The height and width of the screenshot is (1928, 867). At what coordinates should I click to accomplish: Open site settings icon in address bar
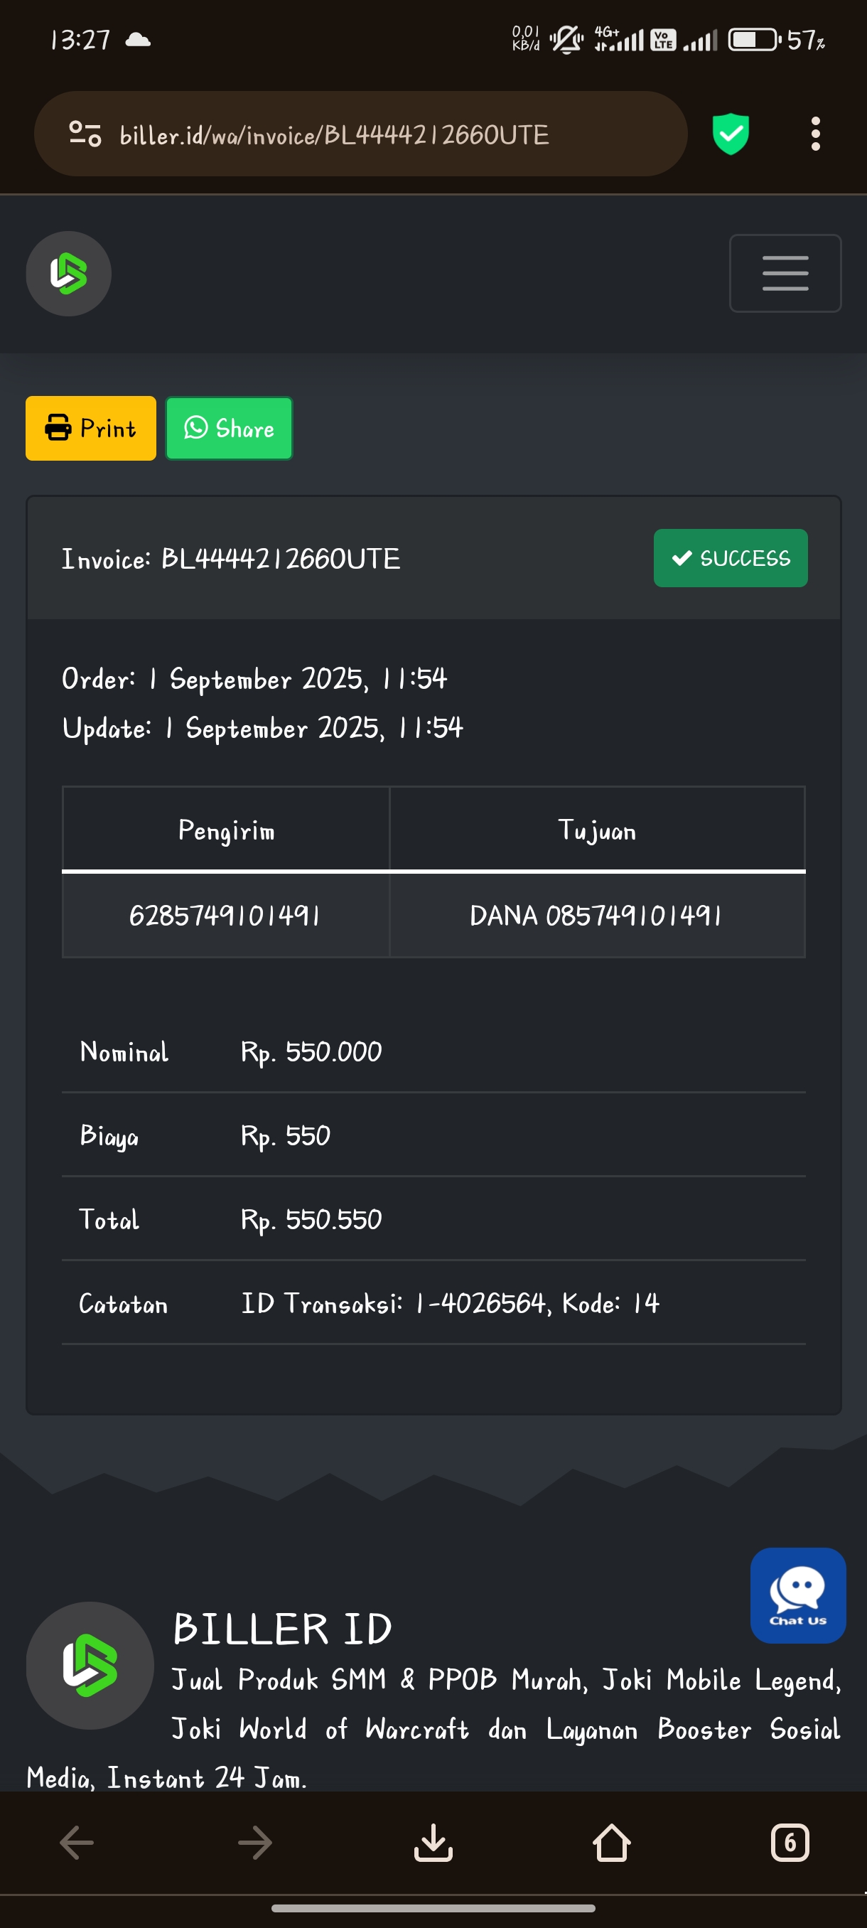pyautogui.click(x=85, y=134)
